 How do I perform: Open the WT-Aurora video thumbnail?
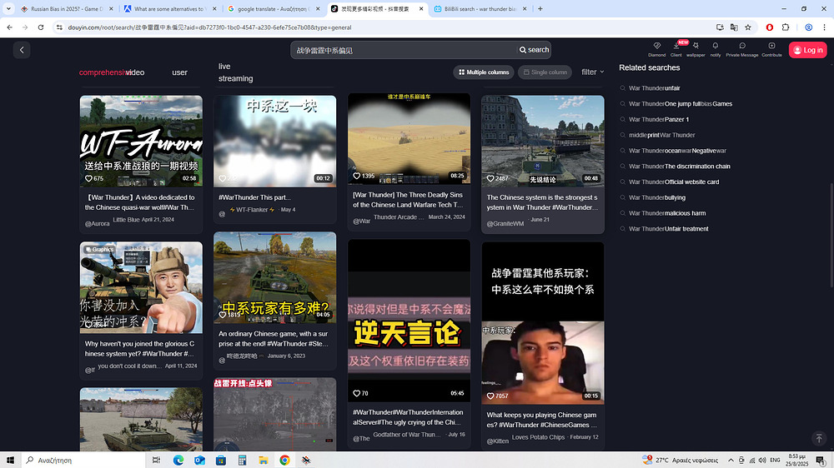[x=141, y=141]
